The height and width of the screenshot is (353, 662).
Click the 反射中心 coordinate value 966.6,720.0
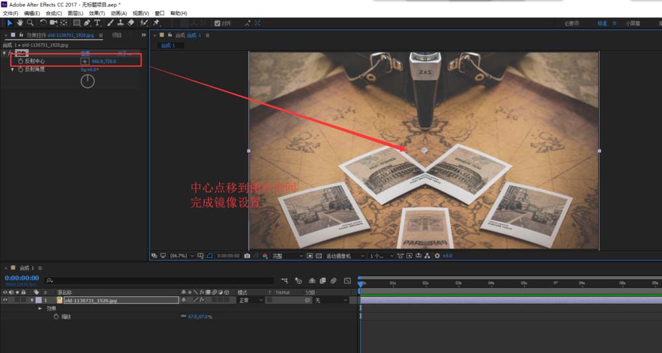point(104,61)
